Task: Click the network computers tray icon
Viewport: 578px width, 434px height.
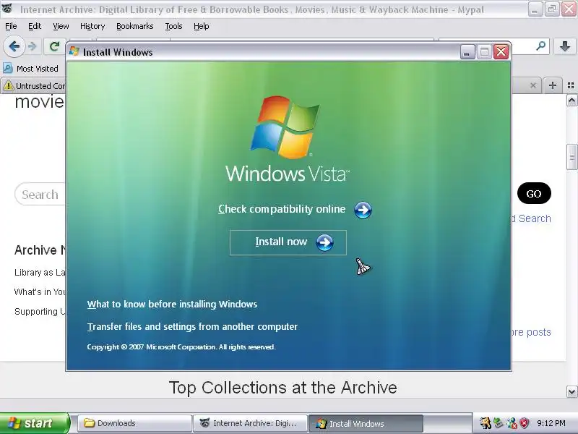Action: [512, 423]
